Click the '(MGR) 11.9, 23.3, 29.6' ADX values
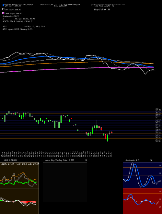This screenshot has height=214, width=162. (34, 27)
